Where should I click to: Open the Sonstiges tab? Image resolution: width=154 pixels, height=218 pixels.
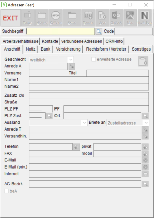point(141,49)
